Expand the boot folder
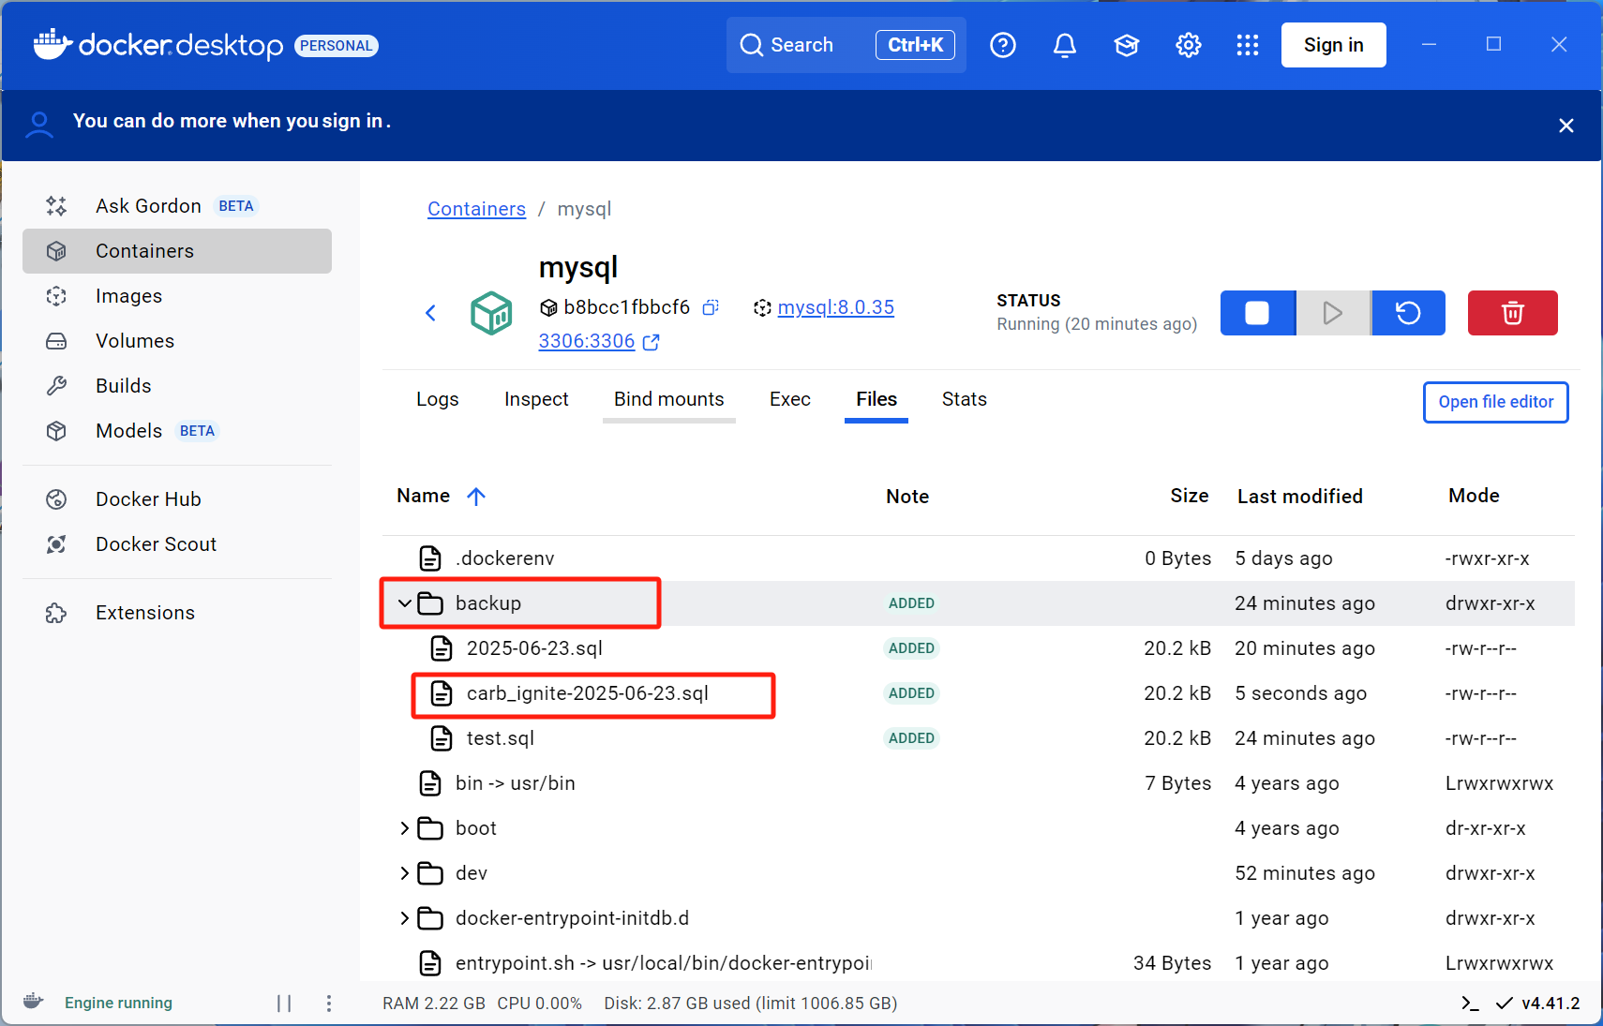Screen dimensions: 1603x1026 (x=405, y=828)
